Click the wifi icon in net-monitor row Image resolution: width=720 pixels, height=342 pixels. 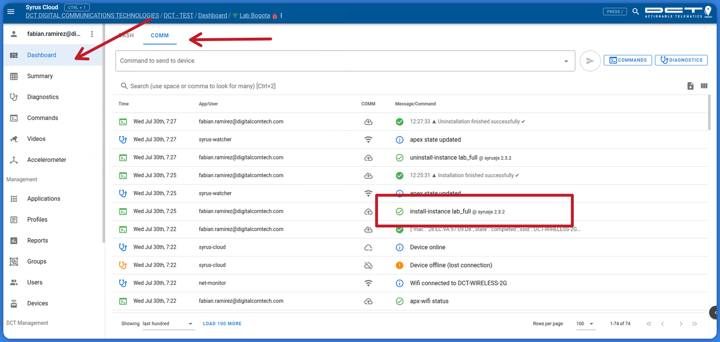click(368, 283)
